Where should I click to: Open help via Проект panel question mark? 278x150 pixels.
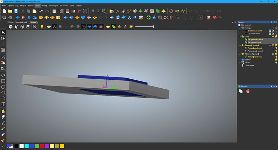(x=271, y=22)
